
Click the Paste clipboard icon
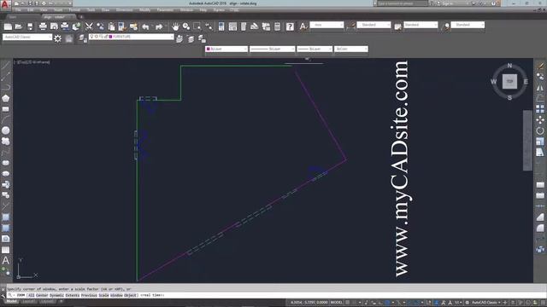coord(111,26)
